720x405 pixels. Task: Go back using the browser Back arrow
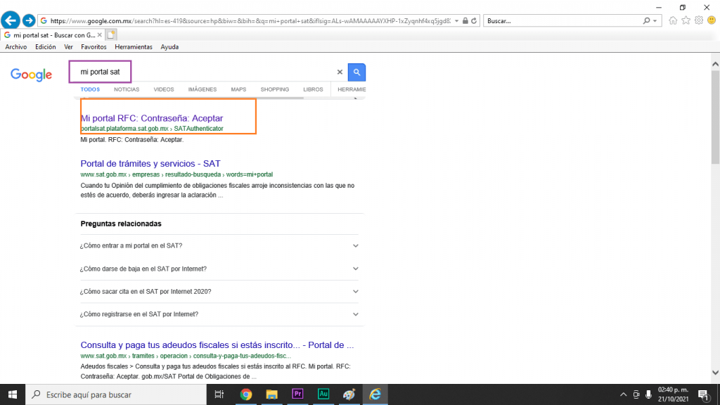[11, 20]
